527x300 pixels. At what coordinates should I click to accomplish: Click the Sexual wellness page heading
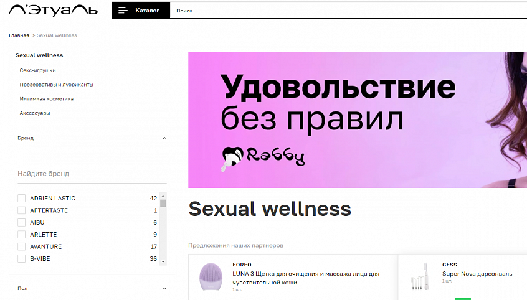point(270,209)
